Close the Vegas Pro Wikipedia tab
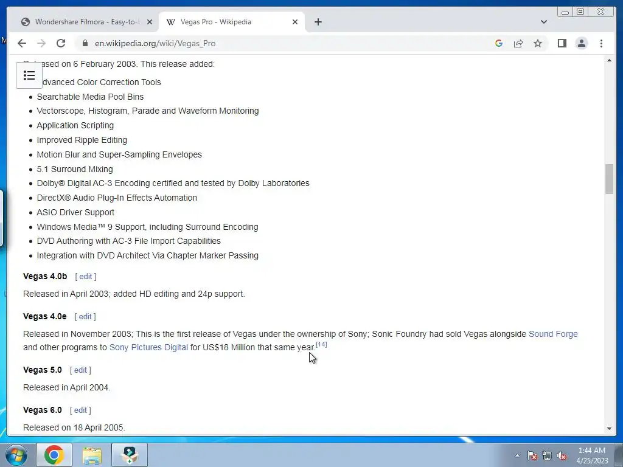The width and height of the screenshot is (623, 467). (295, 22)
